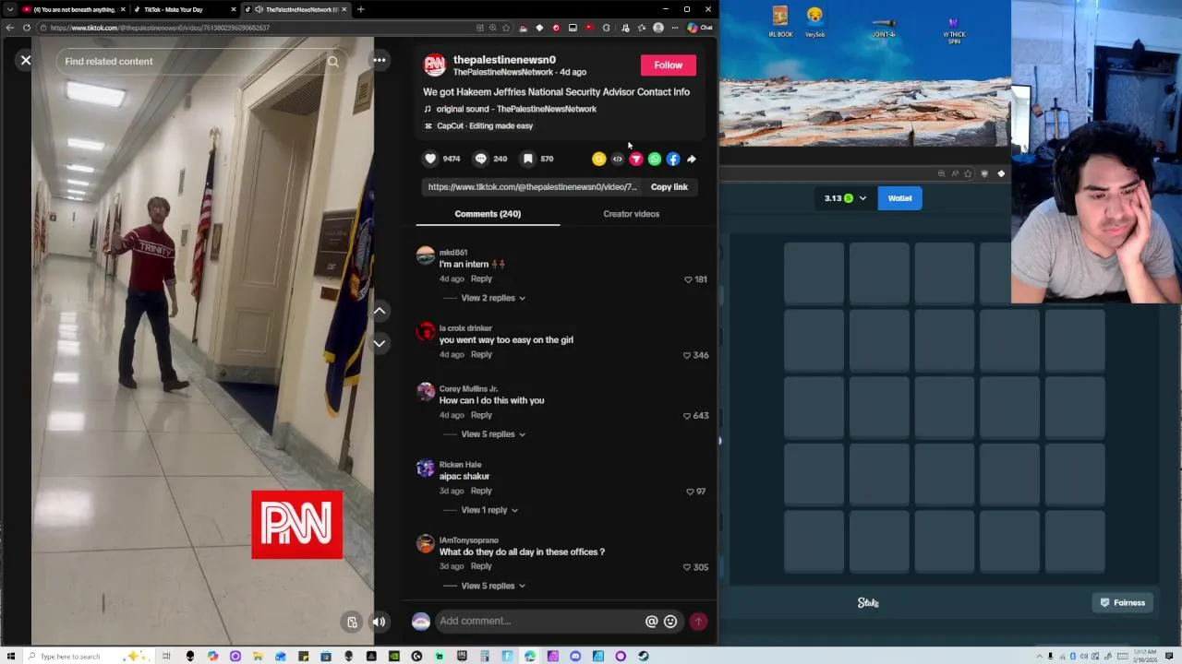Post comment with the red arrow button
Viewport: 1182px width, 664px height.
click(x=698, y=622)
